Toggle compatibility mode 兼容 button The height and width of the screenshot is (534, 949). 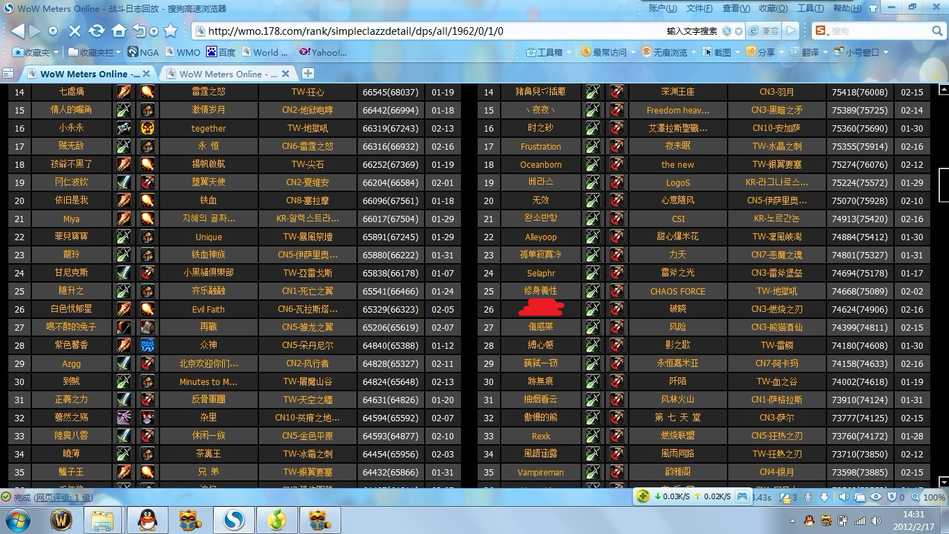click(764, 31)
